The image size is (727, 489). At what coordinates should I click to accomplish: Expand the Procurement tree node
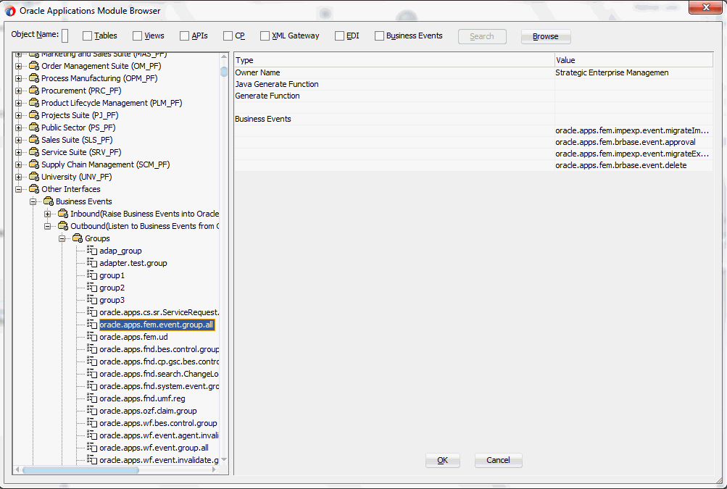(x=19, y=91)
